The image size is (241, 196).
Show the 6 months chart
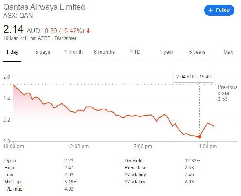coord(104,52)
